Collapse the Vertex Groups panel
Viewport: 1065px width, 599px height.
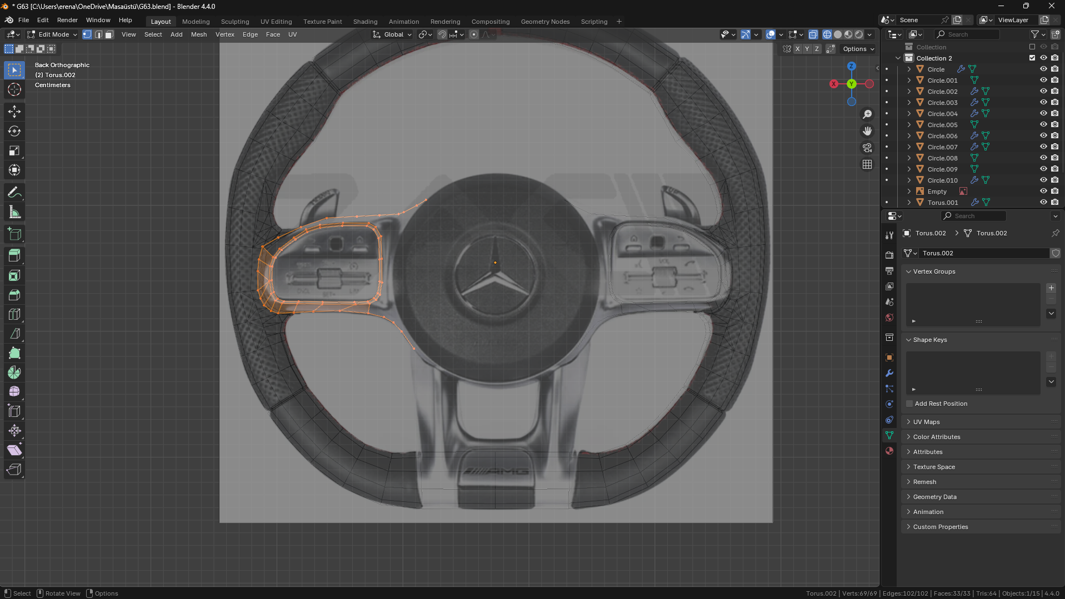[981, 271]
